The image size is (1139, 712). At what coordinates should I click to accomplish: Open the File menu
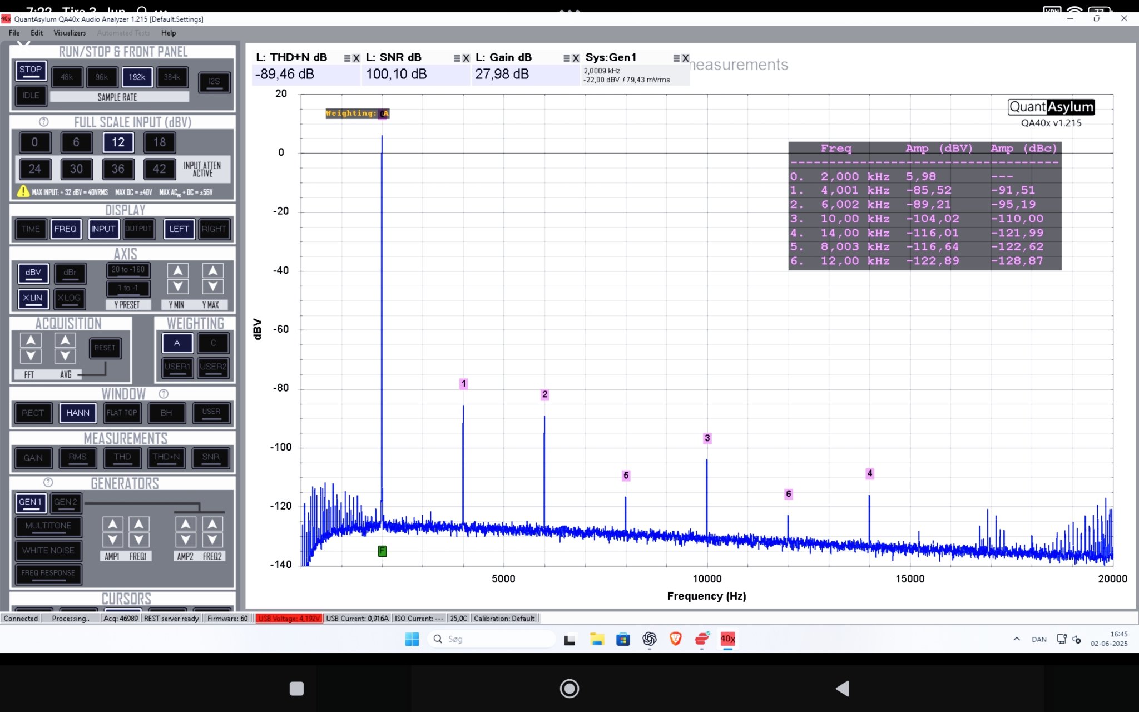(14, 33)
